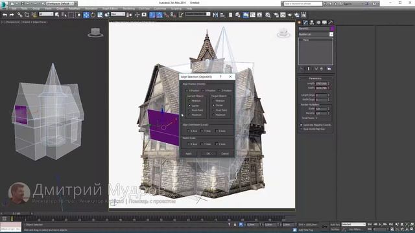Click the purple object color swatch

pyautogui.click(x=332, y=28)
